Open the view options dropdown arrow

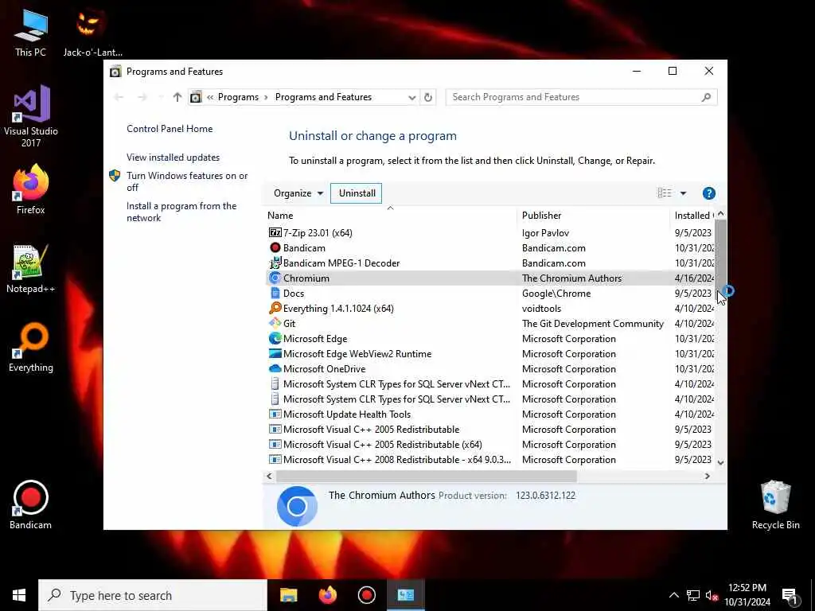point(683,193)
